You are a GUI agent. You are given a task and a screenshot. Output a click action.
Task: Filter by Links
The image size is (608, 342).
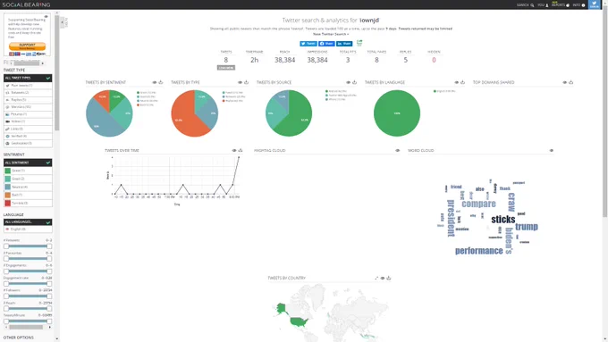[x=28, y=129]
